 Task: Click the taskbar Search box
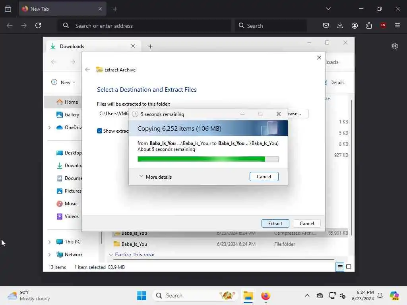(195, 295)
